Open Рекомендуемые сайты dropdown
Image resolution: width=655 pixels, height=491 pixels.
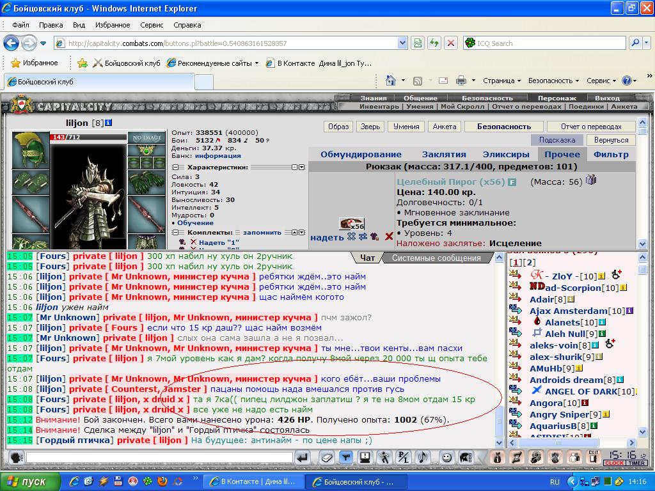pyautogui.click(x=212, y=63)
